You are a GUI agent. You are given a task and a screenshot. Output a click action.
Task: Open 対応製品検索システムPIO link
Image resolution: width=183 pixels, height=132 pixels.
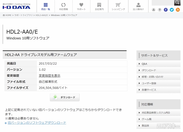(x=159, y=113)
